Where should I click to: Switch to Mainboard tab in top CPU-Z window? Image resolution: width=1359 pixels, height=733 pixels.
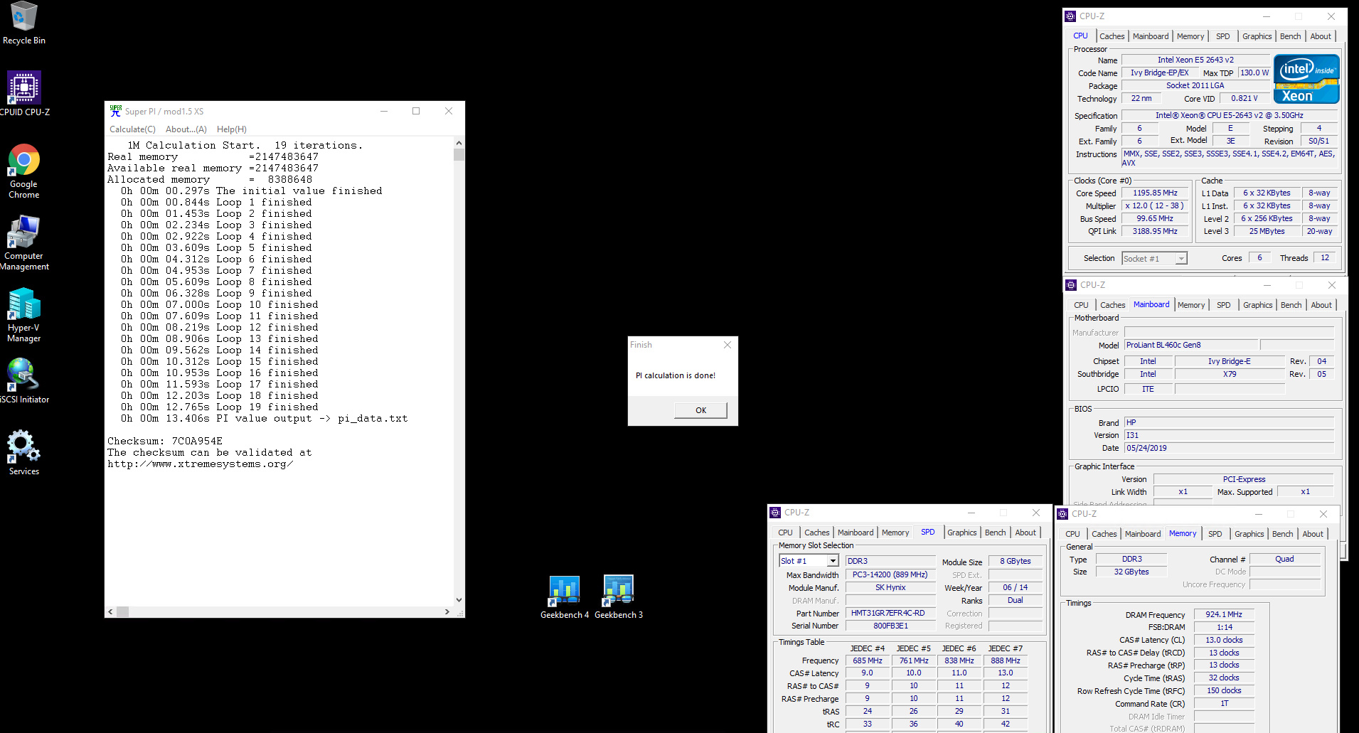point(1151,36)
